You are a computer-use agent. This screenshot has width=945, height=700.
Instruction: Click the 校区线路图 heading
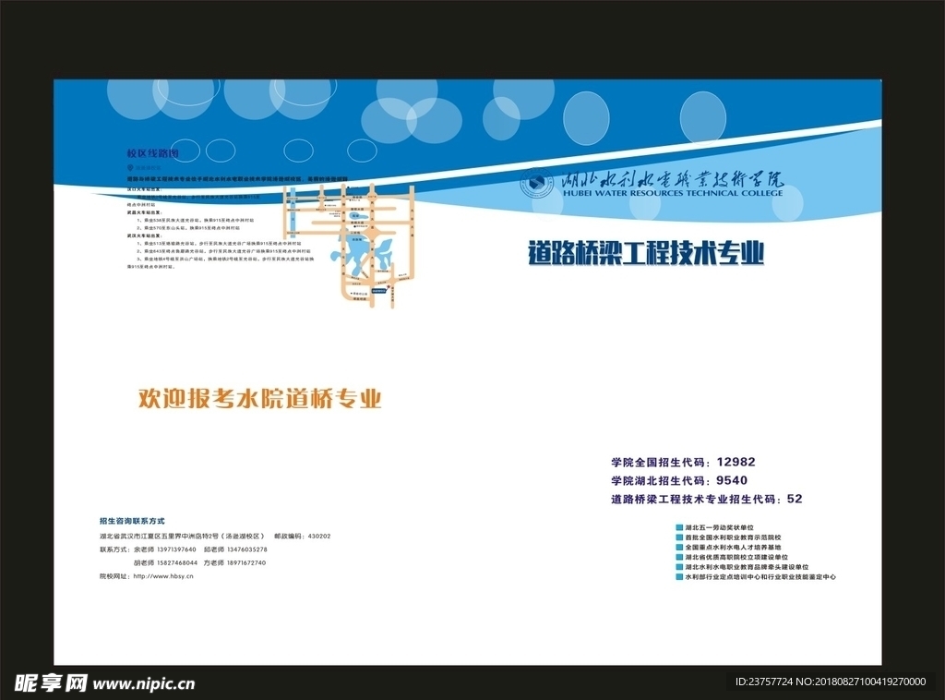[x=152, y=153]
